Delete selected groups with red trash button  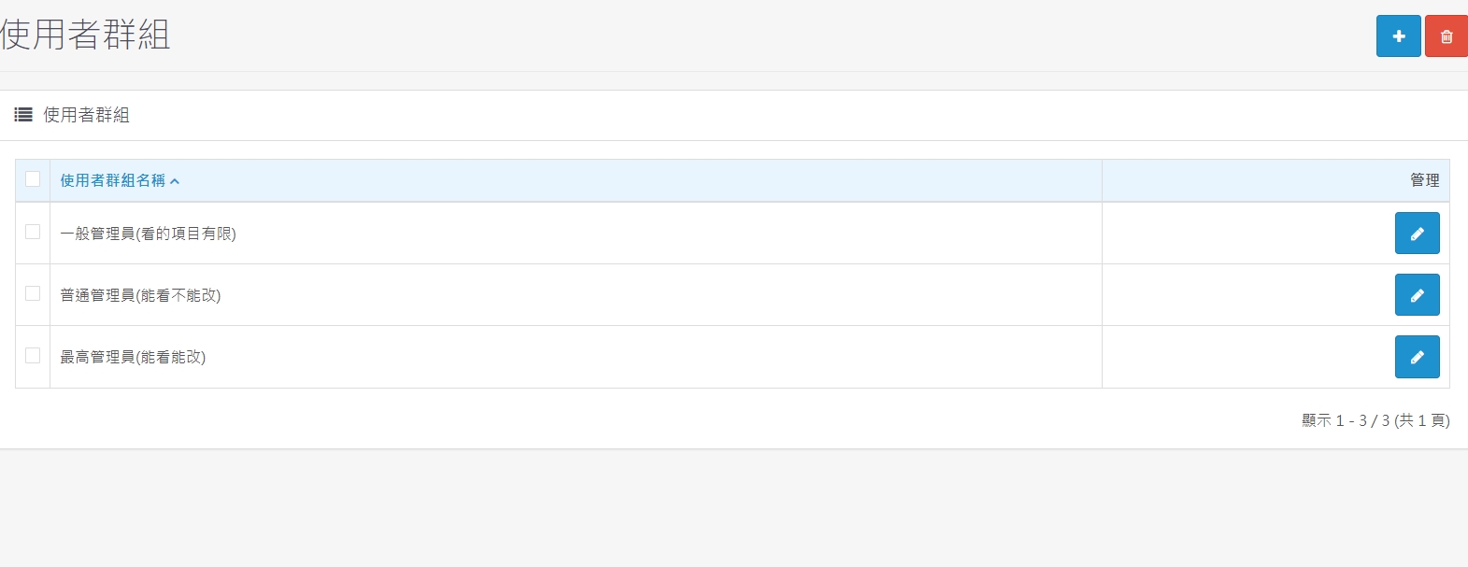1447,35
